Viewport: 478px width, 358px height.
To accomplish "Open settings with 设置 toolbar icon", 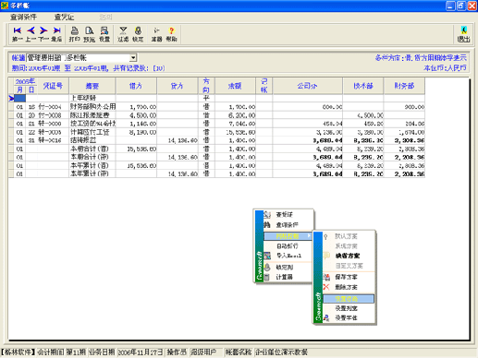I will pos(104,34).
